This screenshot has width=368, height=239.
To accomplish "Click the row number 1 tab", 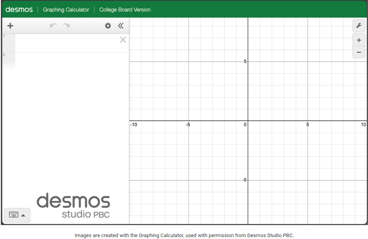I will (8, 43).
